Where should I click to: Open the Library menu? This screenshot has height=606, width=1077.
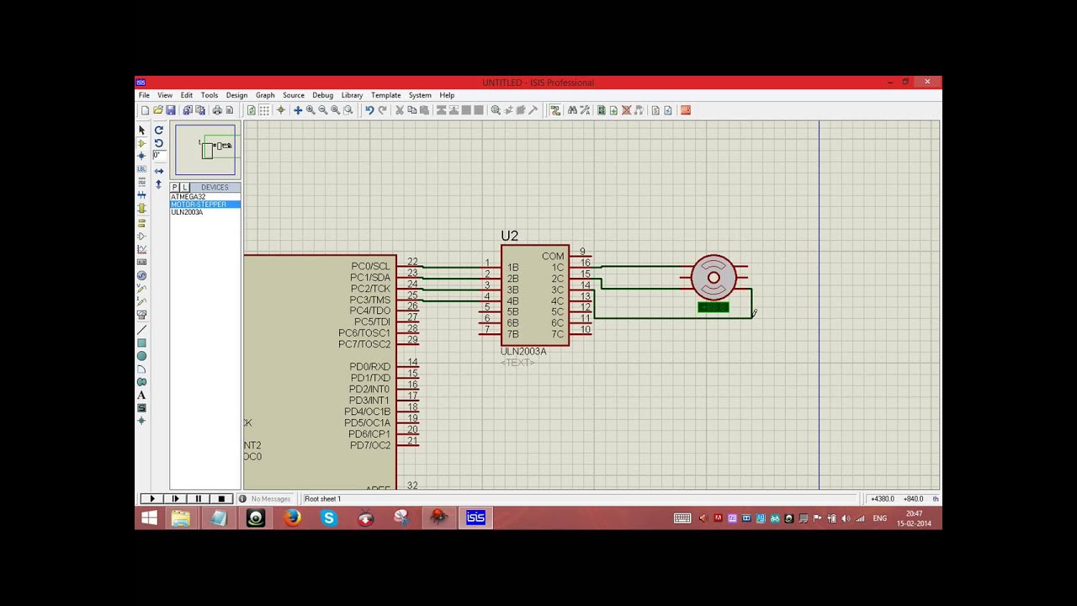coord(352,95)
